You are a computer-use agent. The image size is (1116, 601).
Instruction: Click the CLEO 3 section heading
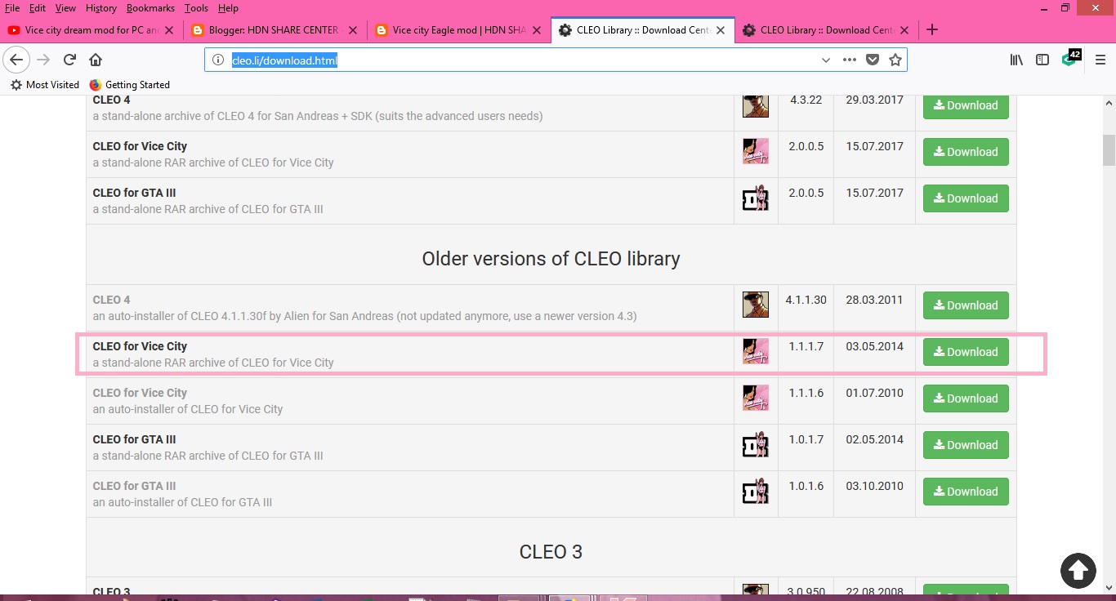tap(551, 552)
